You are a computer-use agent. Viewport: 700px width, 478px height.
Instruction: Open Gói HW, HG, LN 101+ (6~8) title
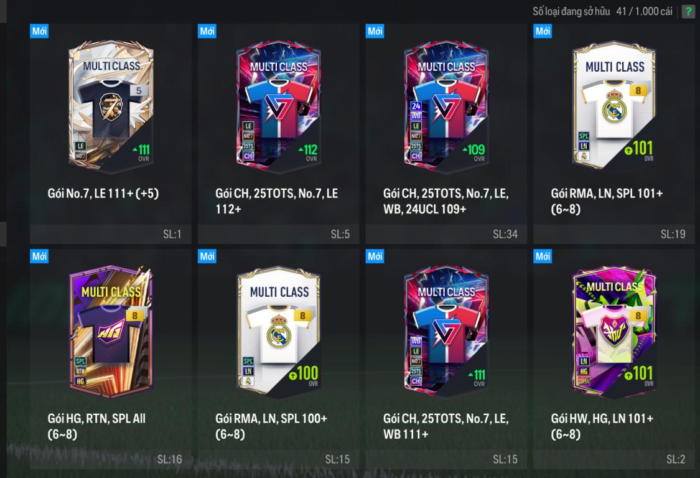point(602,426)
